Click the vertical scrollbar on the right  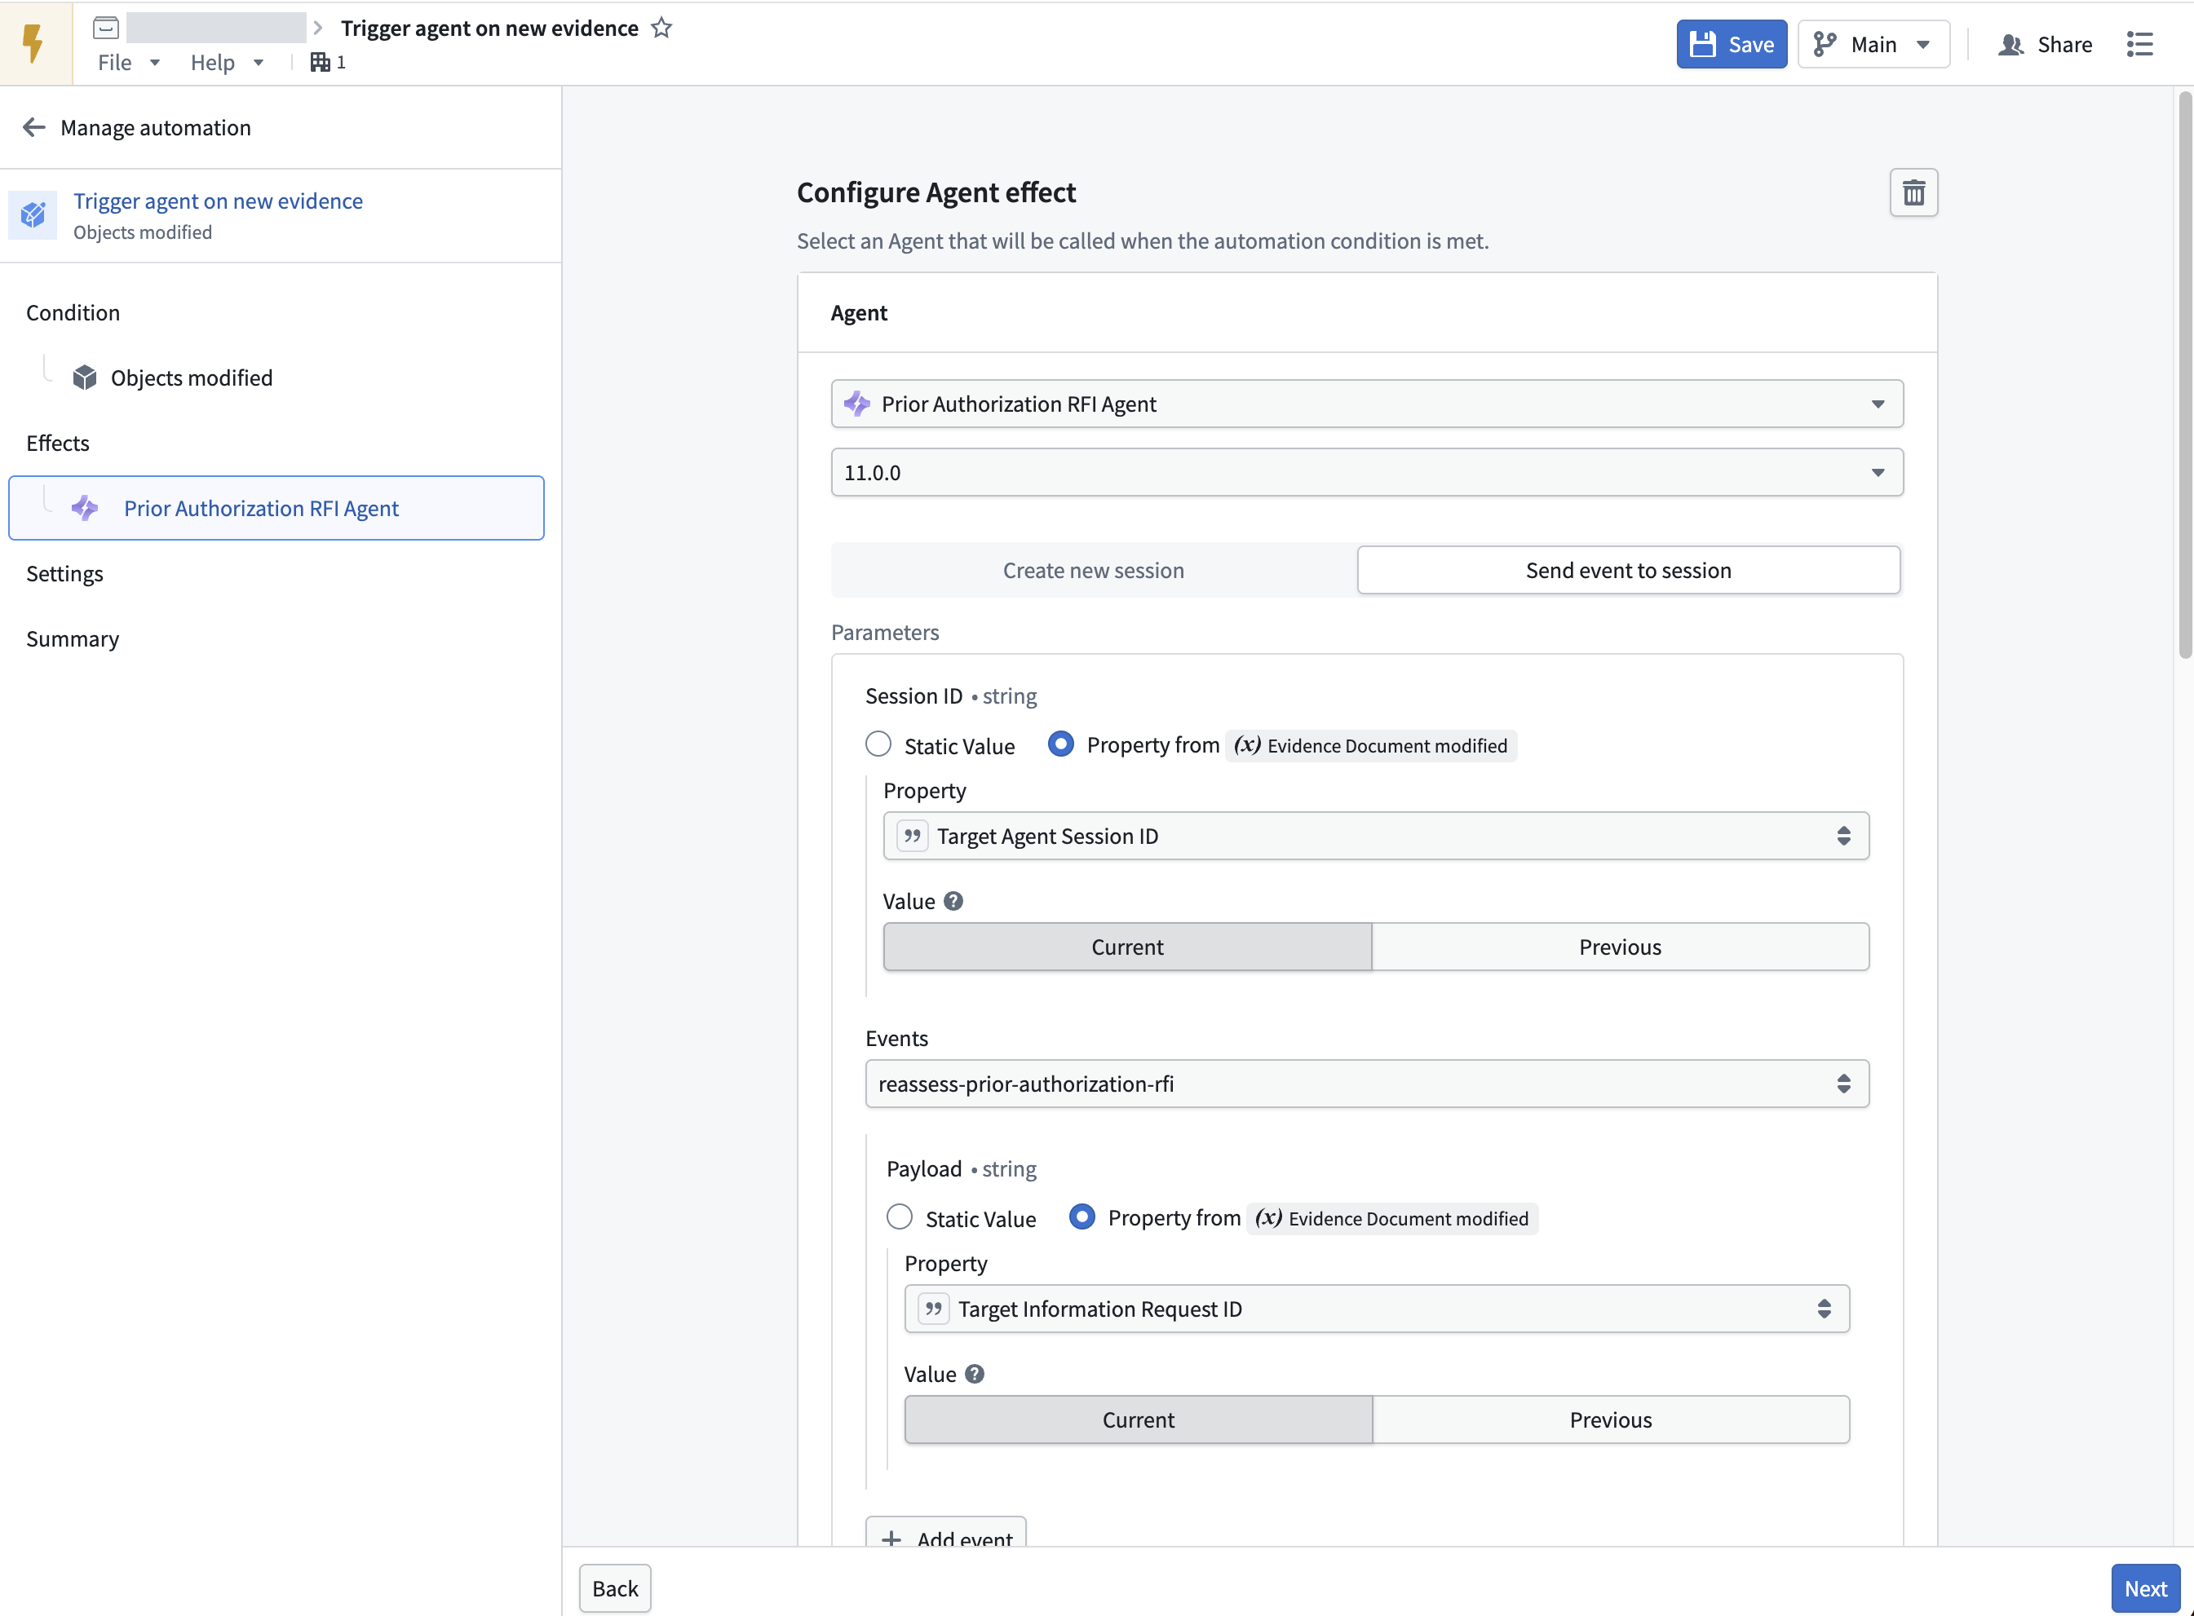click(2185, 376)
